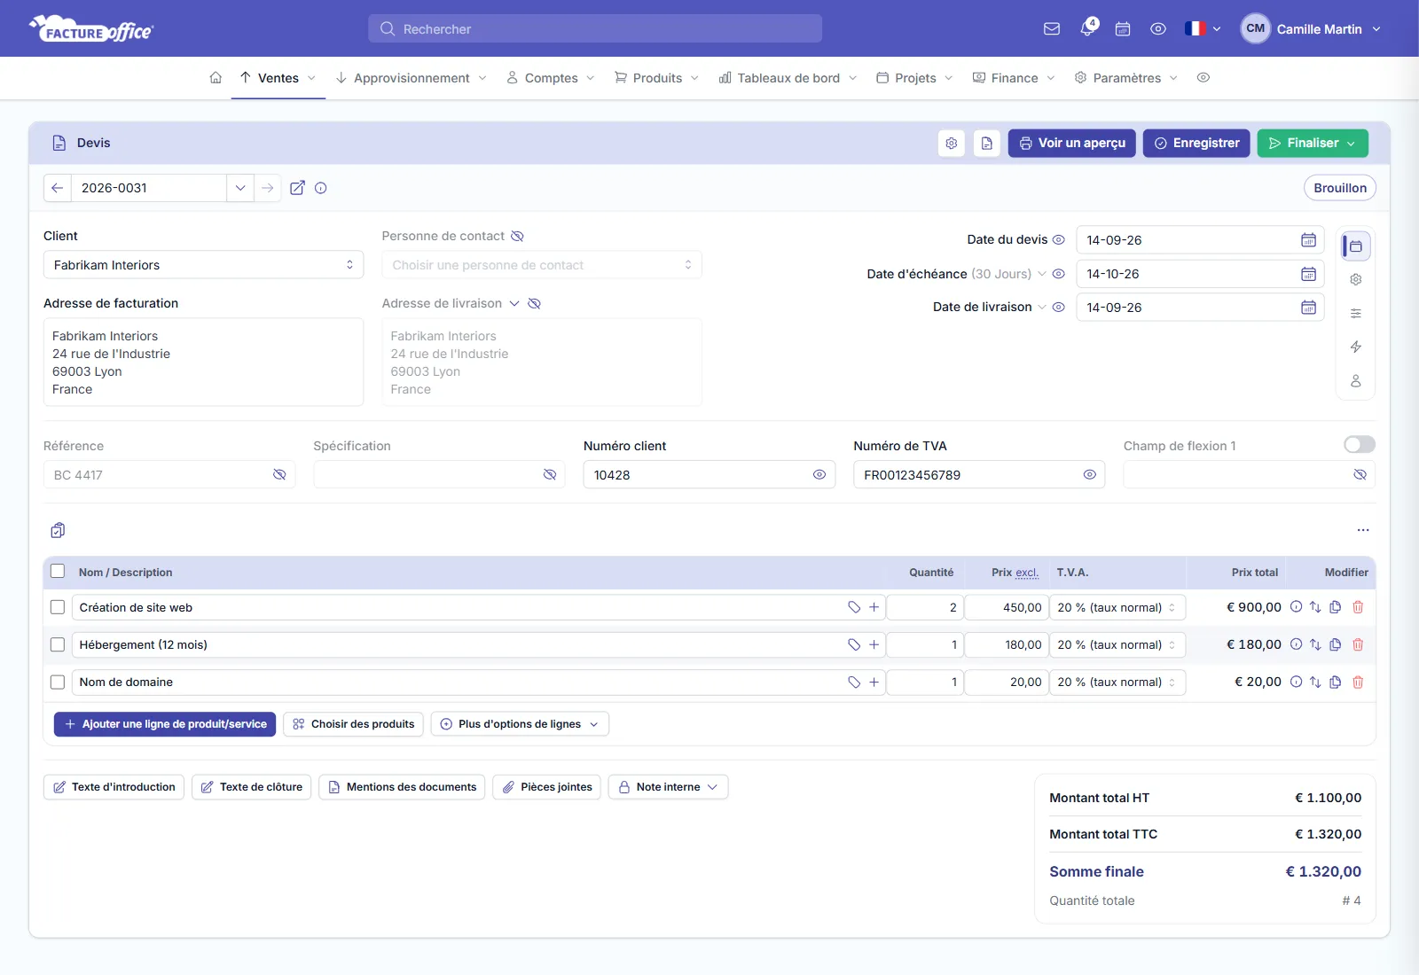Open the Personne de contact dropdown
This screenshot has width=1419, height=975.
pos(542,265)
